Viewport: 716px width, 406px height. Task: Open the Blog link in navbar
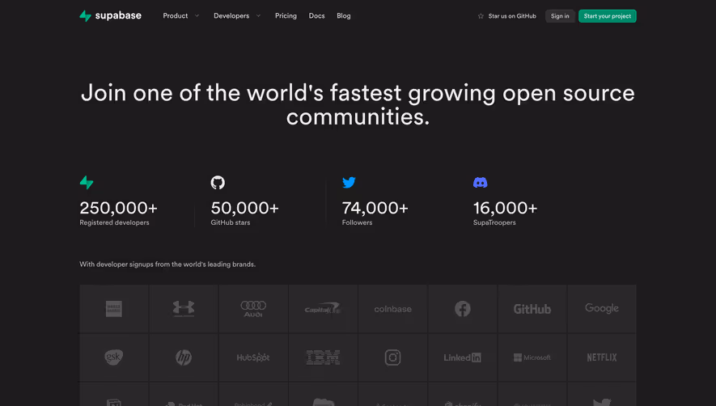pos(343,16)
